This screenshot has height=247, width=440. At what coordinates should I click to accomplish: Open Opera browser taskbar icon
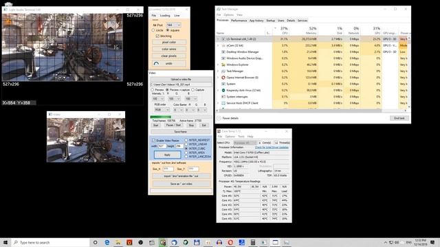230,242
